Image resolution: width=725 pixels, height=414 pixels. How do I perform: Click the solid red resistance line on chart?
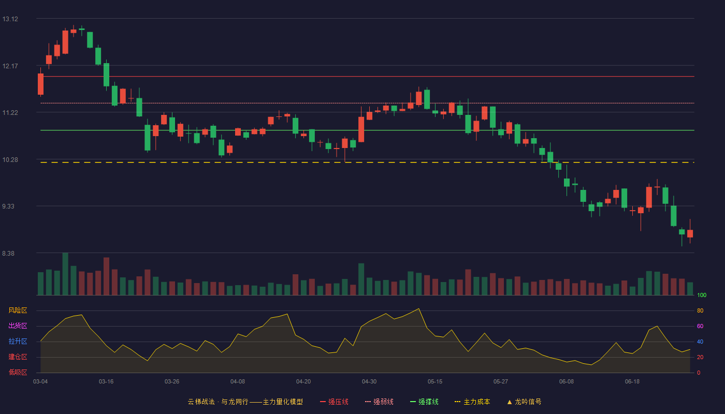tap(367, 77)
